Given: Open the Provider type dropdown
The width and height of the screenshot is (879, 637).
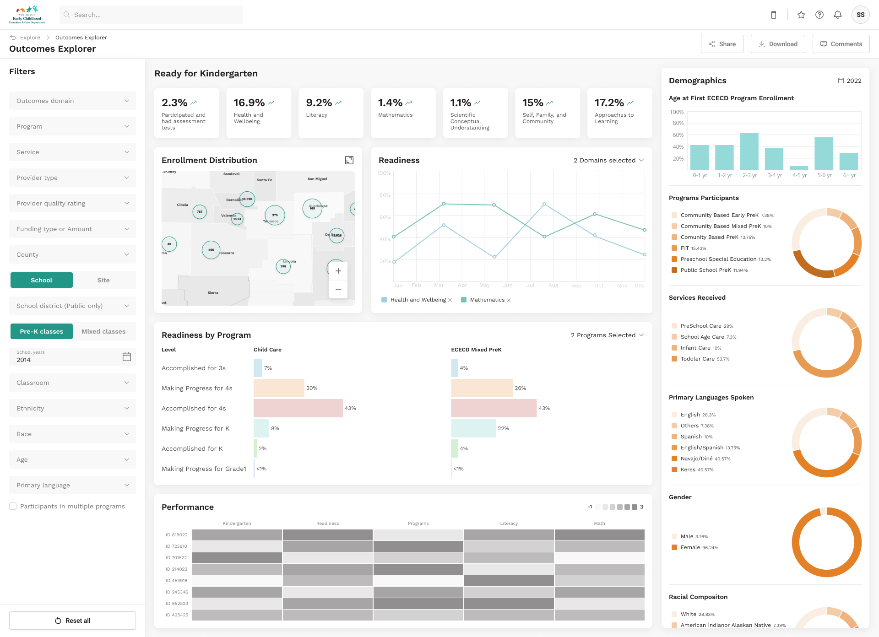Looking at the screenshot, I should 72,178.
